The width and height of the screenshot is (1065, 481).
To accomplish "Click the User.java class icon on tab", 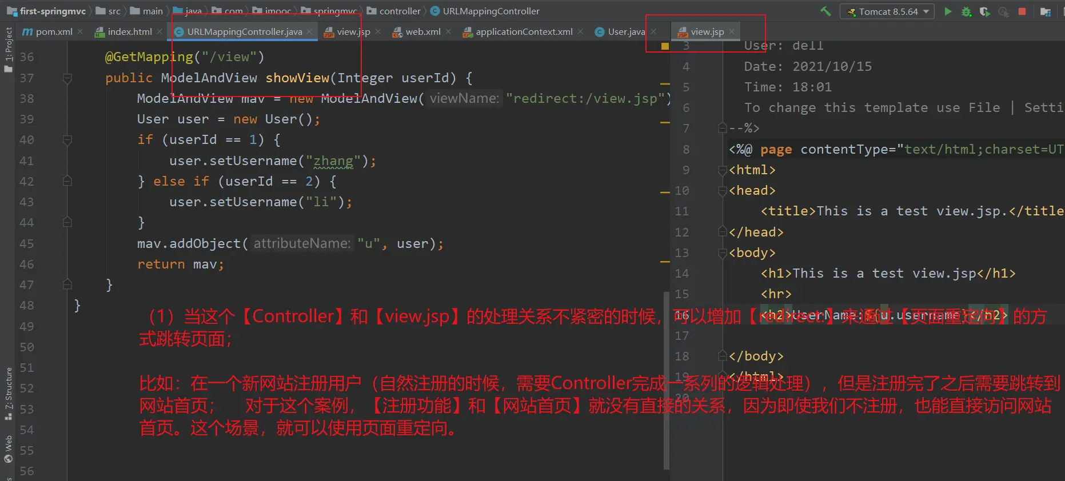I will click(600, 32).
